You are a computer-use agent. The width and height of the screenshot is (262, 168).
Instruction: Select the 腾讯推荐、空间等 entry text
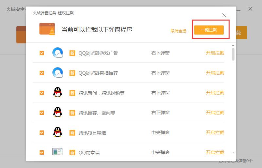tap(97, 113)
